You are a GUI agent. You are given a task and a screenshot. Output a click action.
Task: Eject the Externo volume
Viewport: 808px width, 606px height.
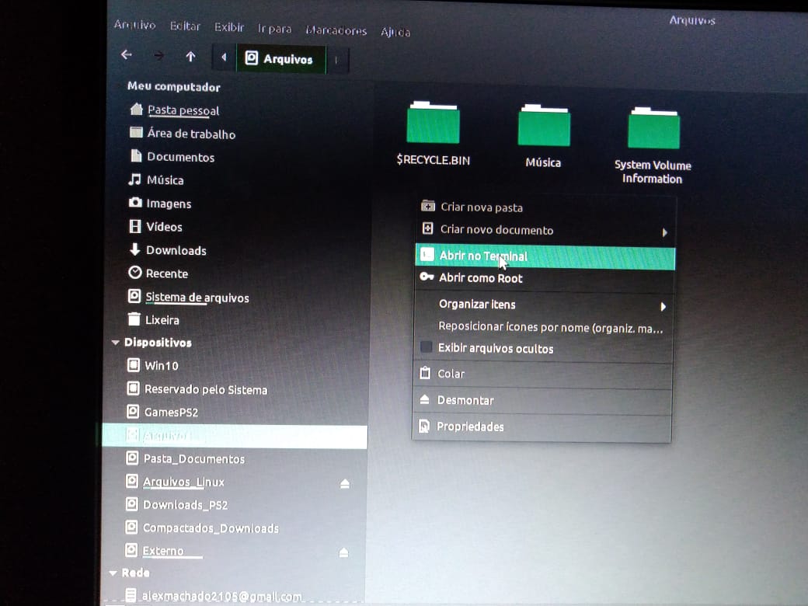343,552
